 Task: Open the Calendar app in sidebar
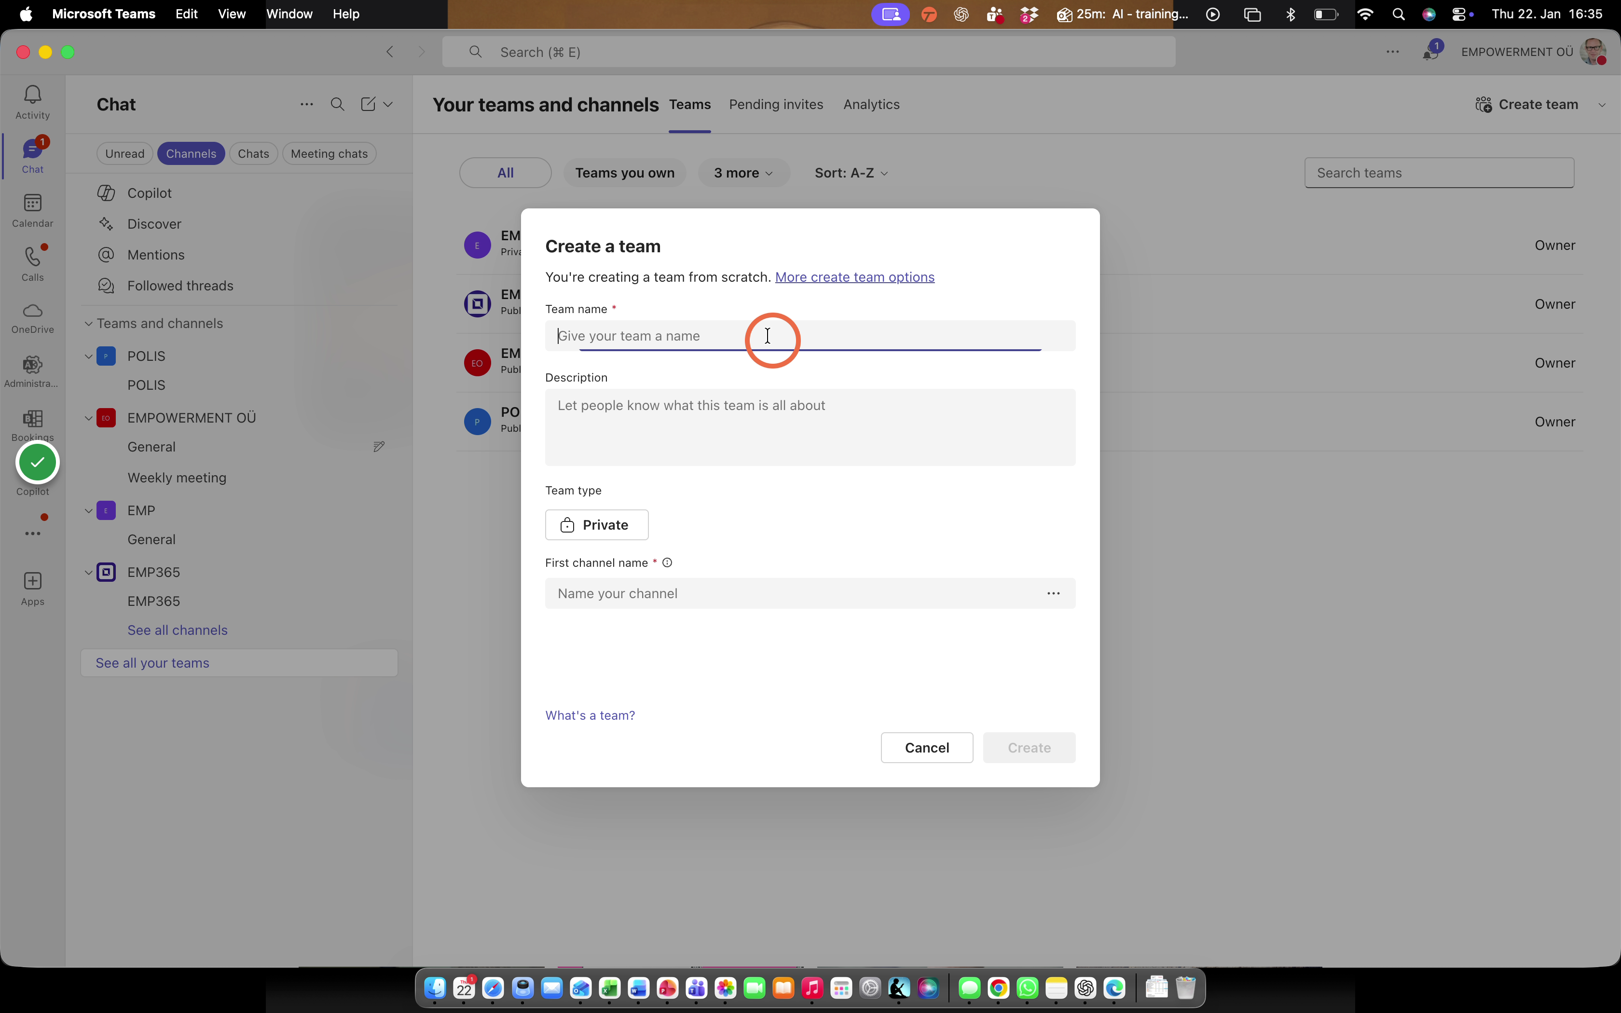pos(32,210)
